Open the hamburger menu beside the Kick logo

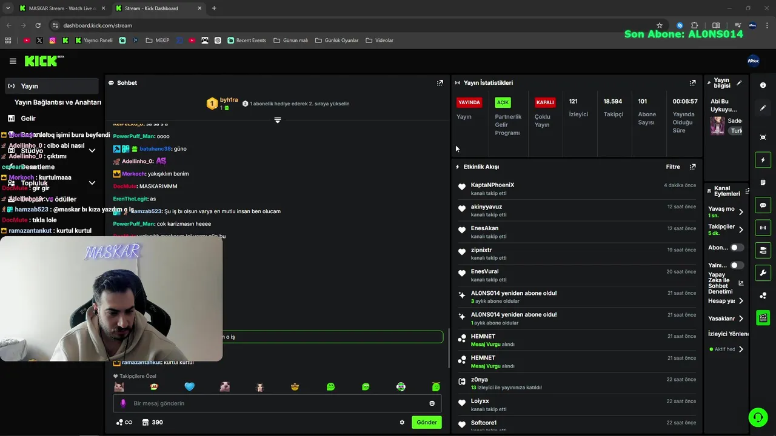13,61
